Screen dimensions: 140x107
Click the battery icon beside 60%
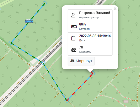(74, 27)
